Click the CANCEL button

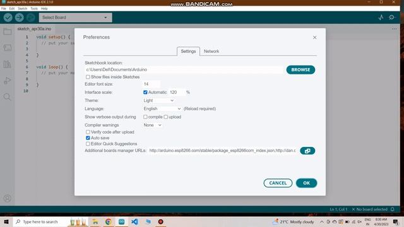point(278,183)
